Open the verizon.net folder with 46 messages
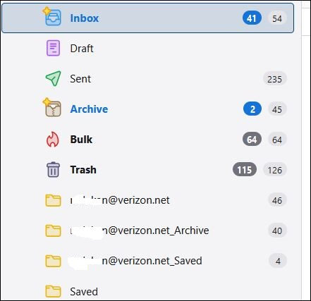Image resolution: width=311 pixels, height=301 pixels. coord(147,200)
